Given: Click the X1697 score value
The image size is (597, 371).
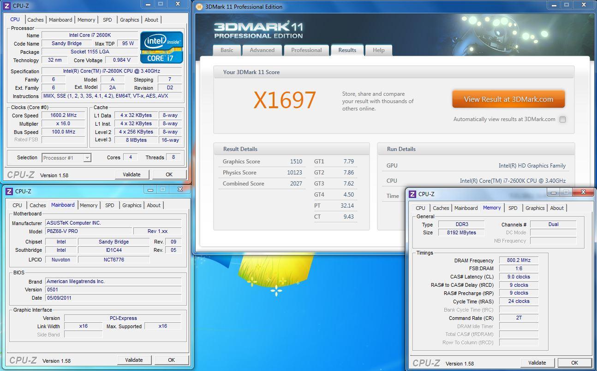Looking at the screenshot, I should coord(285,100).
